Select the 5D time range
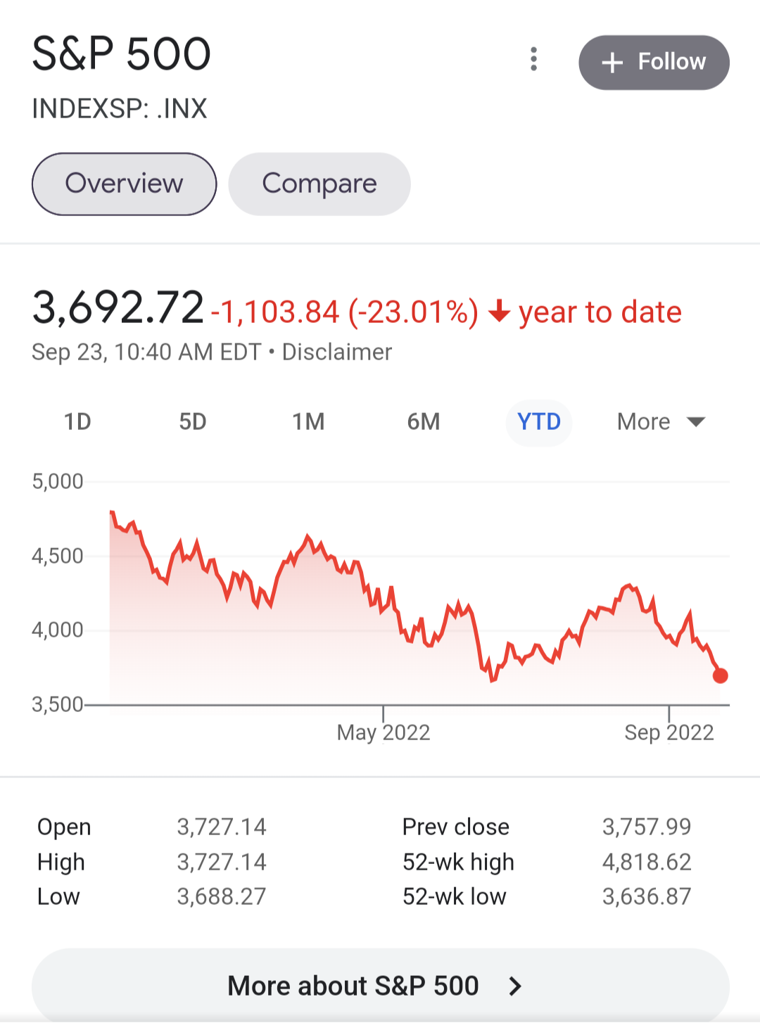This screenshot has height=1023, width=760. click(193, 422)
